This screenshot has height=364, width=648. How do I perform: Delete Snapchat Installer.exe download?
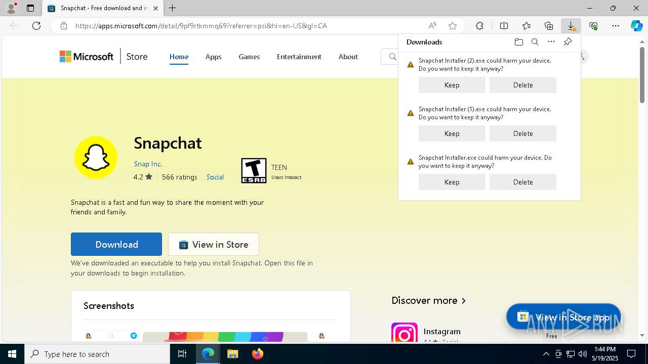pyautogui.click(x=522, y=182)
